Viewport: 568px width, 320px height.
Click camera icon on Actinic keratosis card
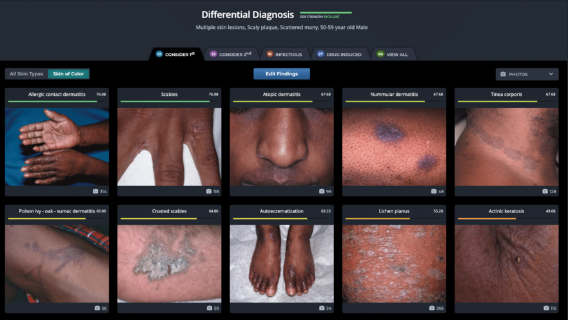545,308
